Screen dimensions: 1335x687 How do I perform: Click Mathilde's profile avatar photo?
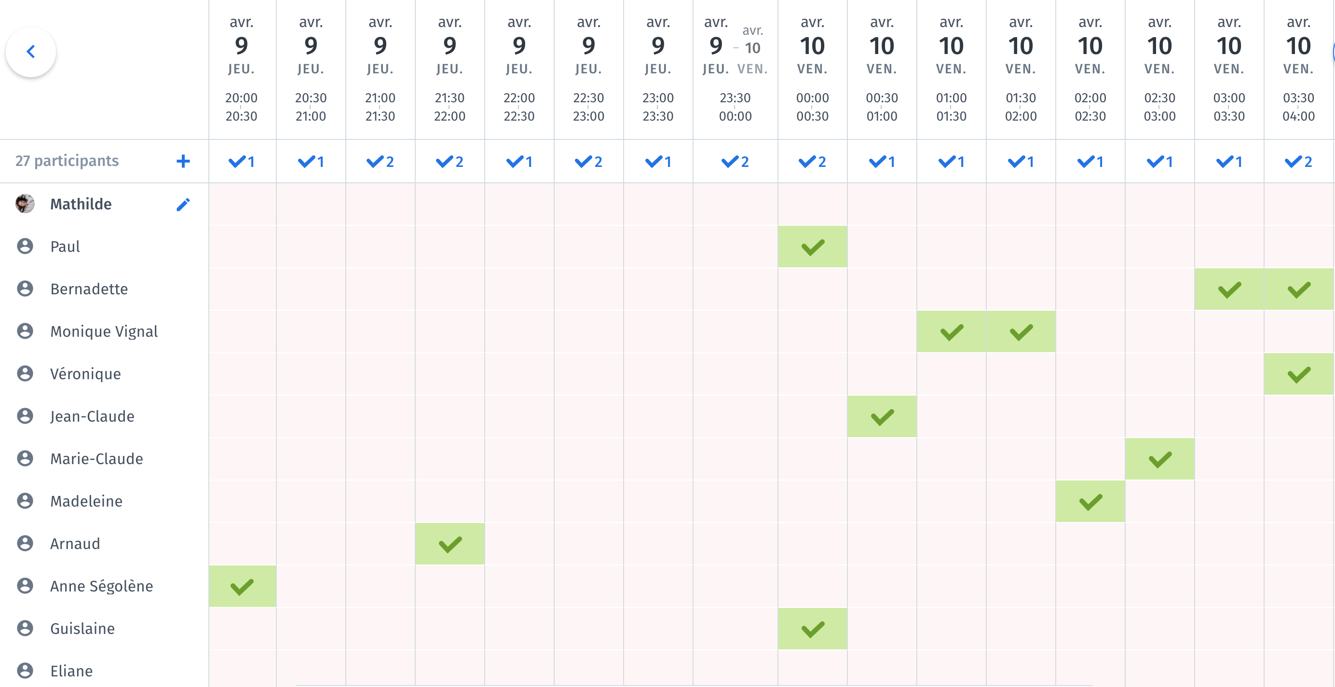(x=25, y=204)
